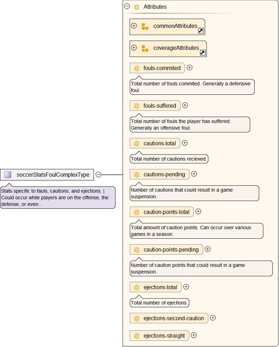Click the purple soccerStatsFoulComplexType square icon
The image size is (279, 347).
pyautogui.click(x=8, y=175)
